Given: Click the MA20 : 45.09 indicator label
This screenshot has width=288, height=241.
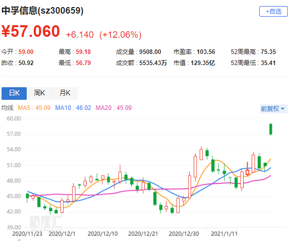Looking at the screenshot, I should 113,108.
